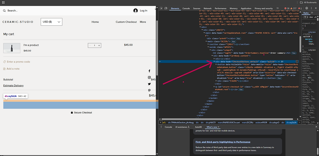
Task: Expand the CheckoutButtonDataHook button node
Action: 216,64
